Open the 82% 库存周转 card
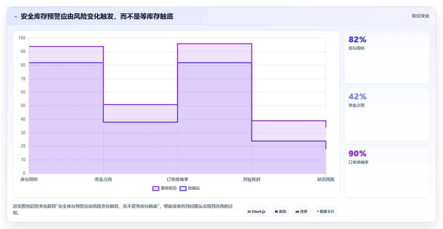 pos(387,57)
